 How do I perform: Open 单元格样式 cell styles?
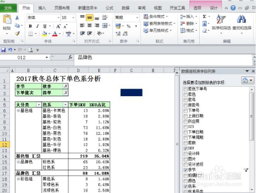pos(157,31)
